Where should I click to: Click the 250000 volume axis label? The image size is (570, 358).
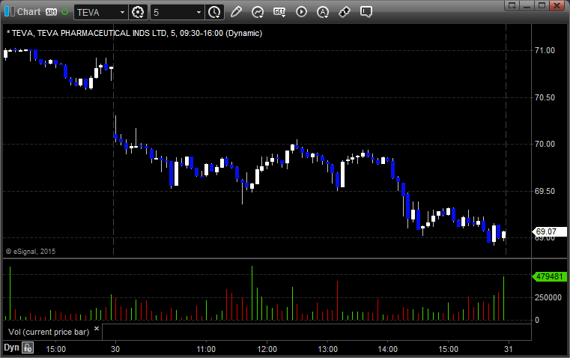[548, 297]
